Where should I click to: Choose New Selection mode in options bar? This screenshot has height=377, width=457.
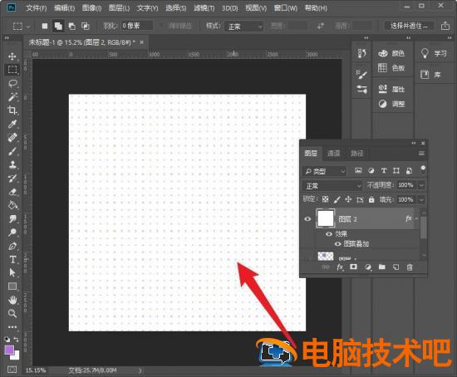45,27
